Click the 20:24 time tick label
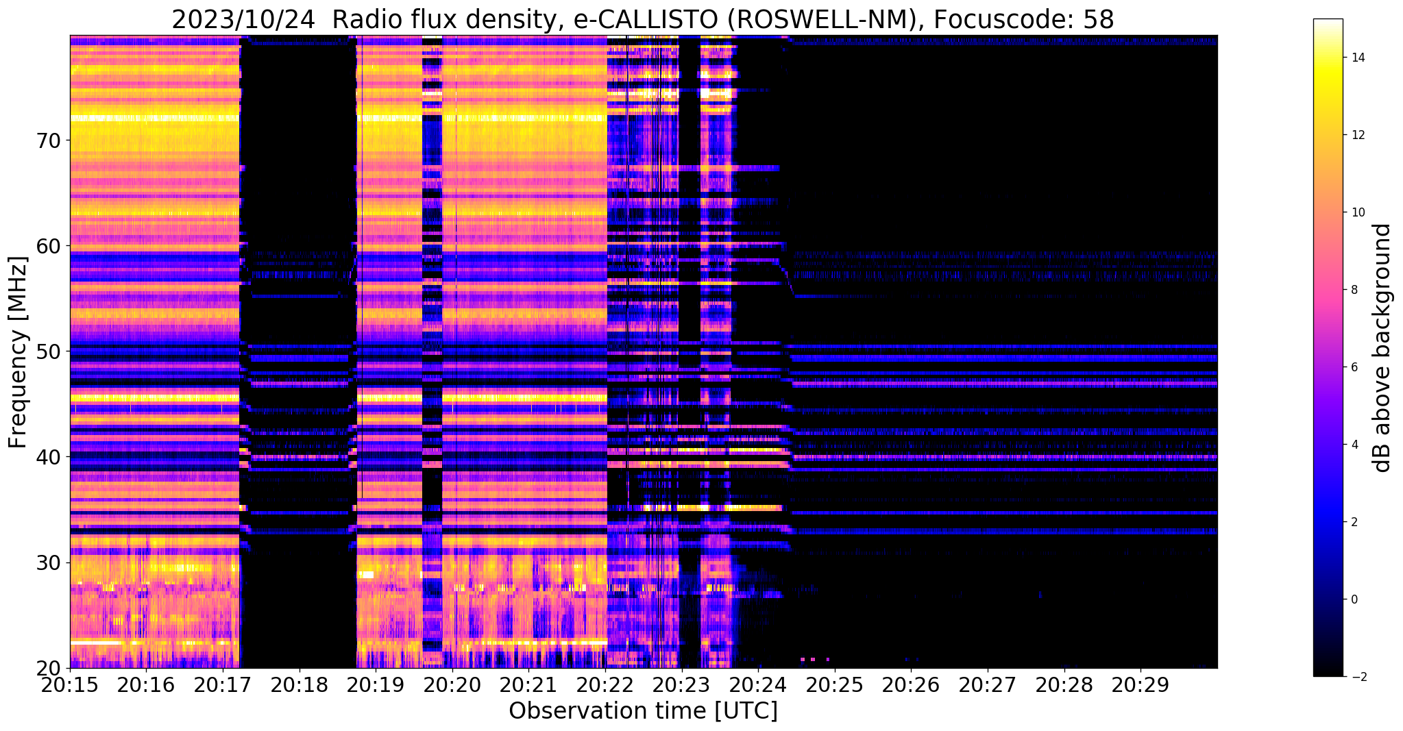The height and width of the screenshot is (731, 1403). point(758,685)
